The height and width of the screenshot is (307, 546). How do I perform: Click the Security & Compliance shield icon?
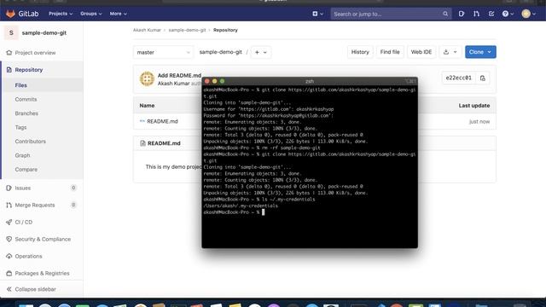point(9,239)
